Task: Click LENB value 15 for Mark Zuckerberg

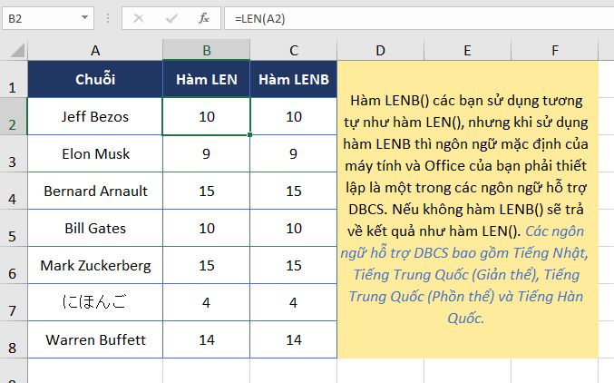Action: tap(294, 265)
